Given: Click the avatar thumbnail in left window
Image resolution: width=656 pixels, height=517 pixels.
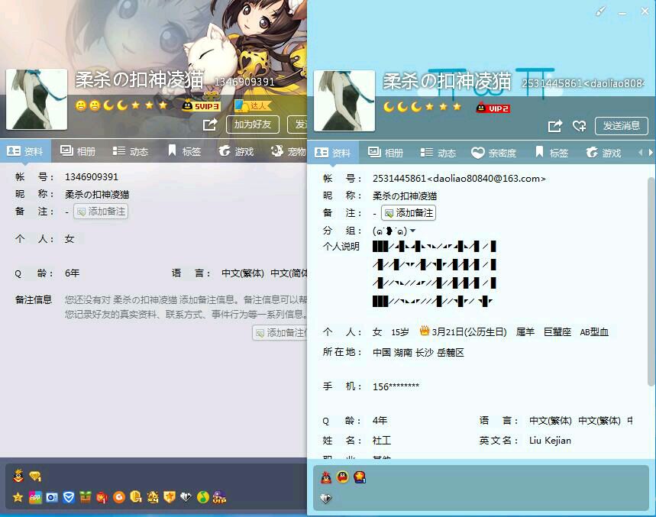Looking at the screenshot, I should 37,99.
